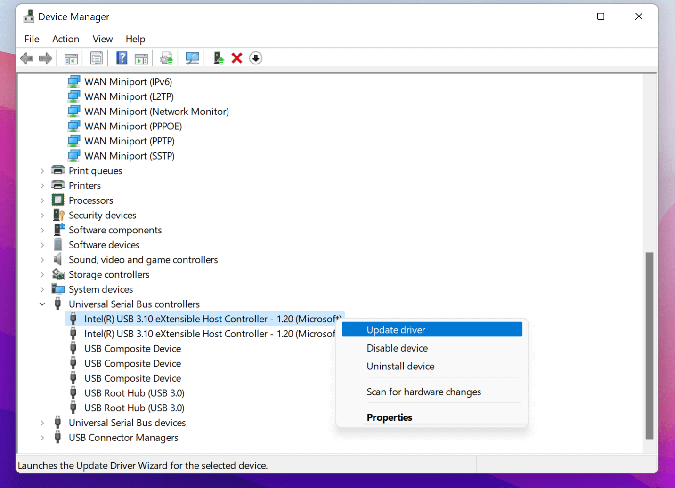Screen dimensions: 675x488
Task: Click the vertical scrollbar thumb
Action: pos(650,345)
